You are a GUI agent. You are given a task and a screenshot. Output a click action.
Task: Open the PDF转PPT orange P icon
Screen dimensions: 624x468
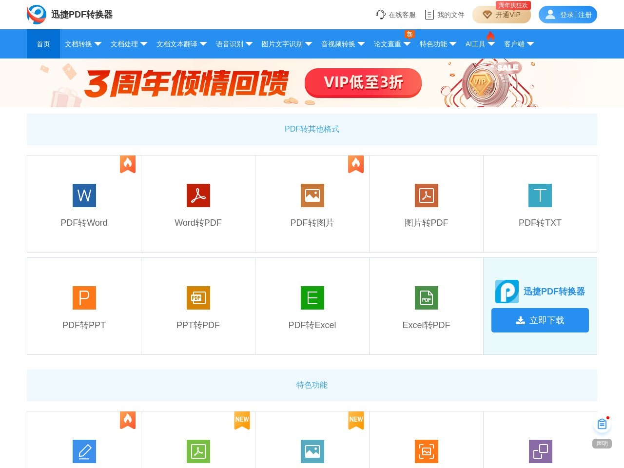pos(84,298)
